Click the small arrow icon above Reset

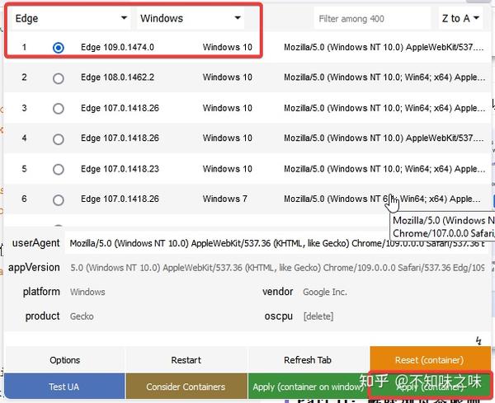tap(478, 340)
